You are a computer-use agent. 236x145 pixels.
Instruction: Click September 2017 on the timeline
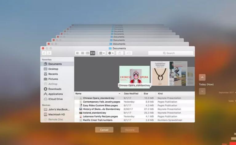(x=226, y=92)
